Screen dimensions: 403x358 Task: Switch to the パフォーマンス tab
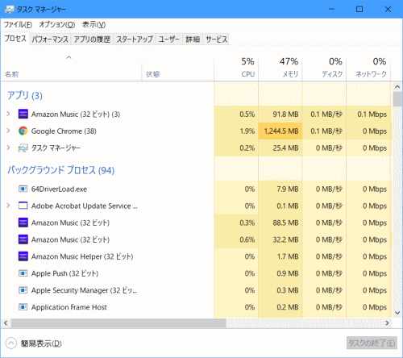pos(50,40)
